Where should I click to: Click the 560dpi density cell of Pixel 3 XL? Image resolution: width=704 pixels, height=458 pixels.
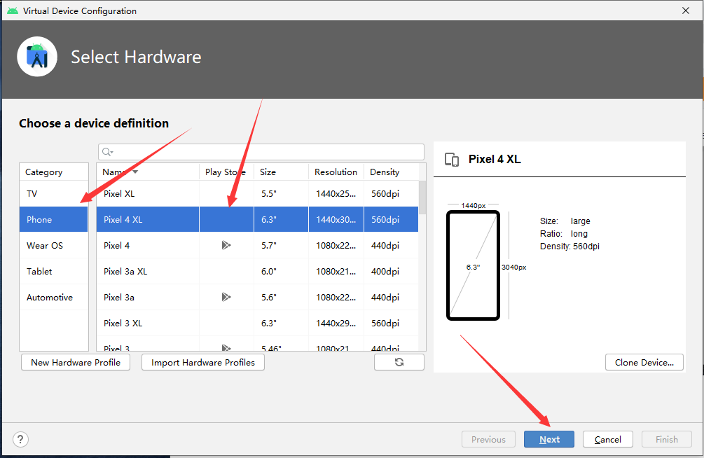click(x=391, y=324)
